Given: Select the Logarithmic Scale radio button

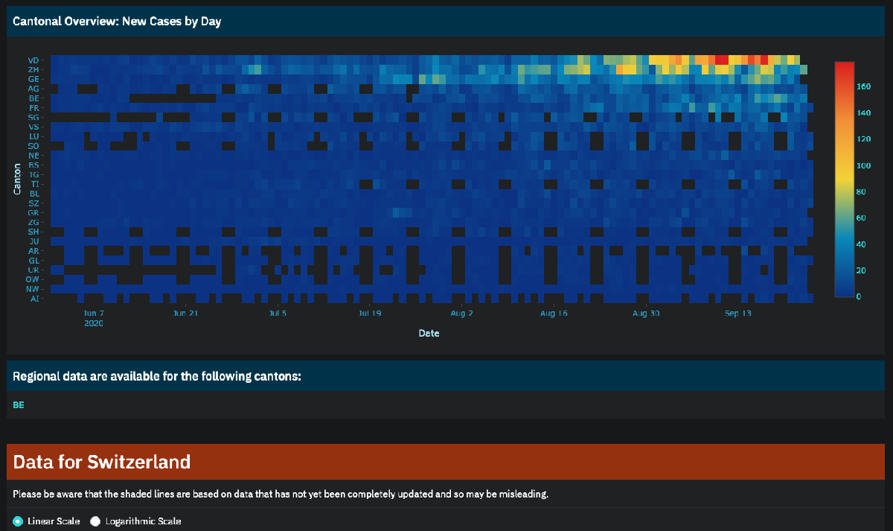Looking at the screenshot, I should pos(95,521).
